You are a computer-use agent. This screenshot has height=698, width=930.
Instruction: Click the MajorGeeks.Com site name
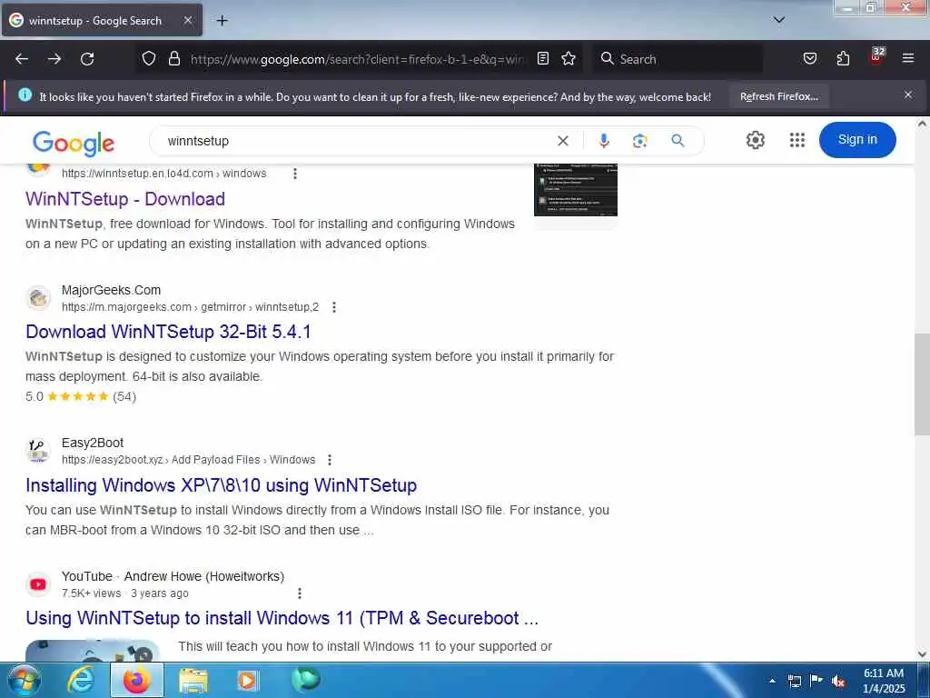coord(111,290)
